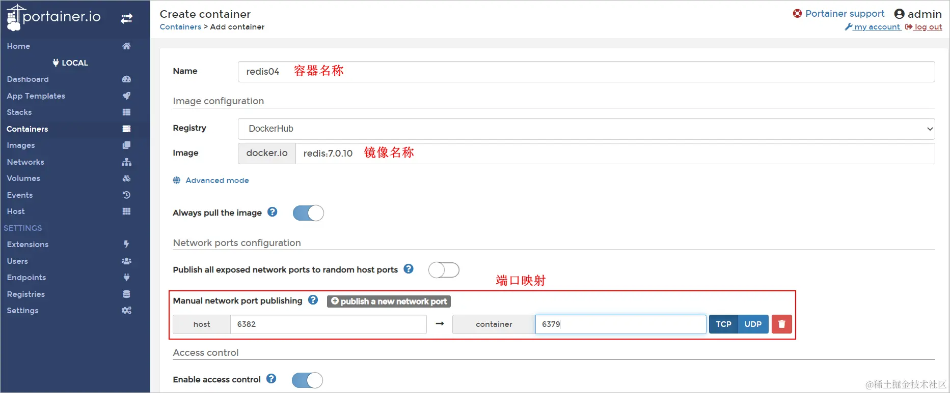Screen dimensions: 950x393
Task: Click the Image name input field
Action: click(x=615, y=154)
